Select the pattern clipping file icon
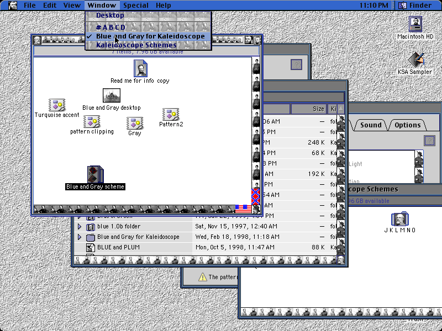 (92, 121)
